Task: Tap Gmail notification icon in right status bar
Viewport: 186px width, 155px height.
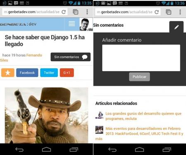Action: tap(103, 3)
